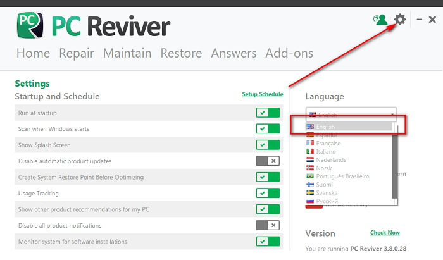Choose Suomi language option
Viewport: 443px width, 260px height.
(x=324, y=184)
